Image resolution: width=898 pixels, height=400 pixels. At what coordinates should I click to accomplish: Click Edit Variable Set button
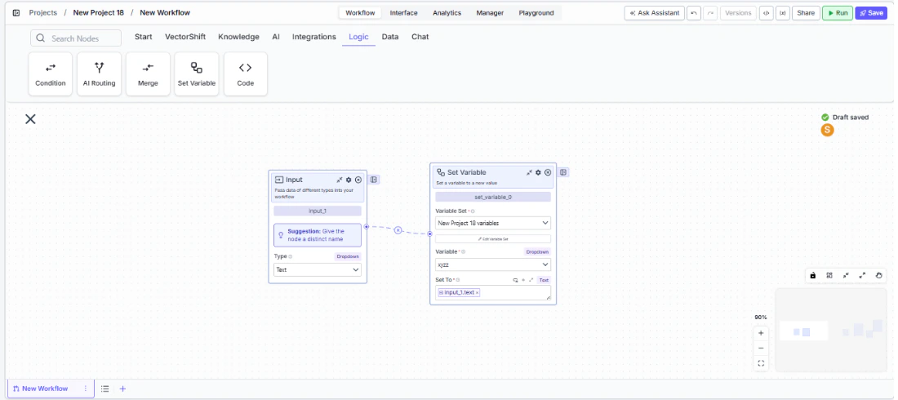coord(493,239)
